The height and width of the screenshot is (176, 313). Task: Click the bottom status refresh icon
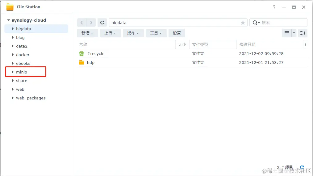(302, 167)
